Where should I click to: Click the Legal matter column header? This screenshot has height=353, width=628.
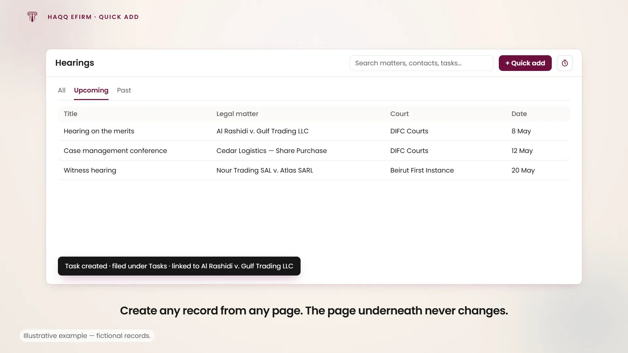237,114
